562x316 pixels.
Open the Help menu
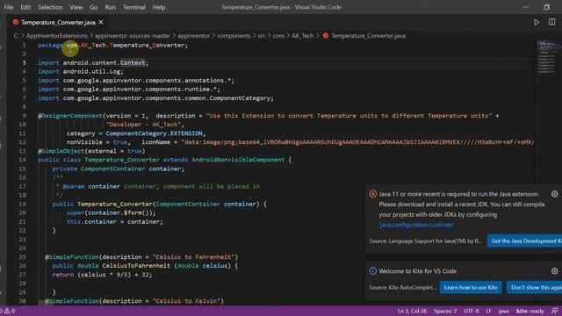point(159,7)
